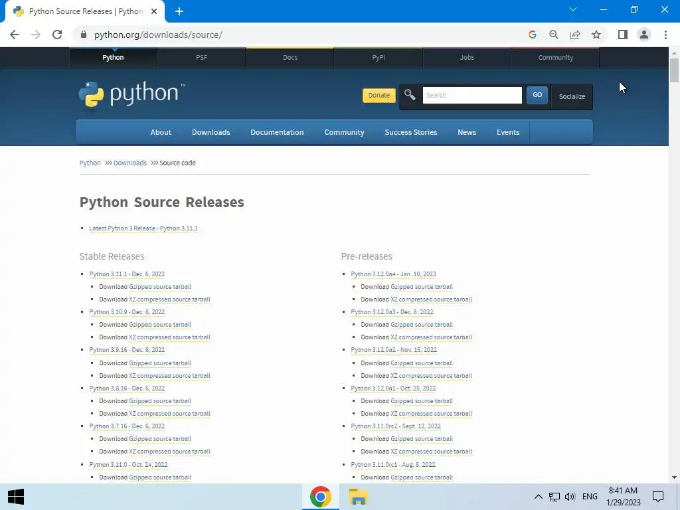Click the browser back arrow
The image size is (680, 510).
[x=15, y=35]
